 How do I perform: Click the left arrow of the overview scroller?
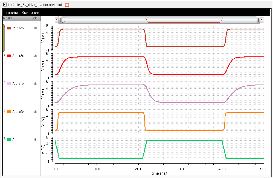(56, 20)
